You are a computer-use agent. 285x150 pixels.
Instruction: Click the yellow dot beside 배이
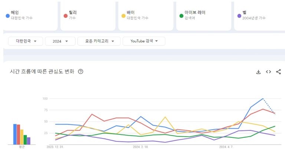coord(123,16)
